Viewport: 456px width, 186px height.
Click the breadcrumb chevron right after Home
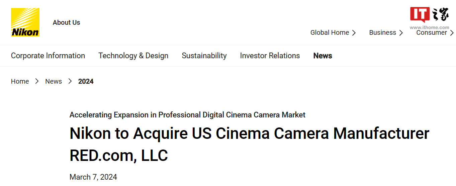click(37, 81)
